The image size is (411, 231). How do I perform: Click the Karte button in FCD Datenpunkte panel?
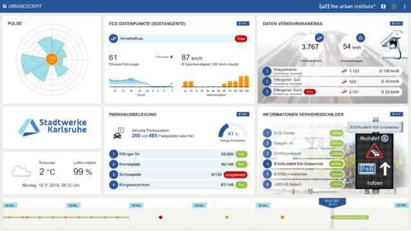pos(243,24)
